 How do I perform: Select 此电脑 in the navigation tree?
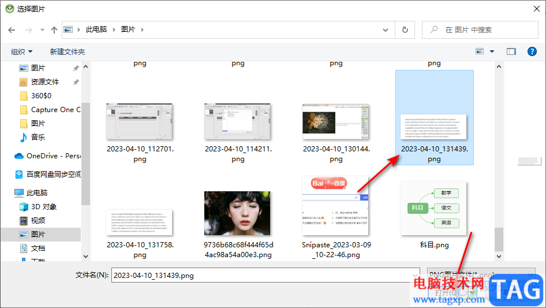(x=36, y=193)
